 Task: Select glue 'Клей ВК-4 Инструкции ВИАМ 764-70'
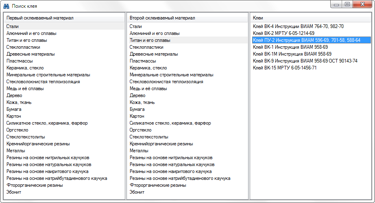[x=298, y=26]
